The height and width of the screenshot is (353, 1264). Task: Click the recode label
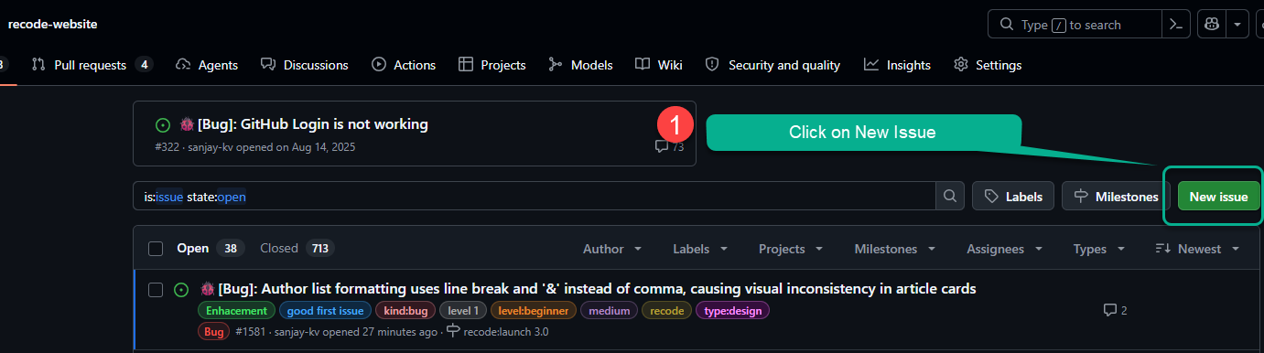666,311
